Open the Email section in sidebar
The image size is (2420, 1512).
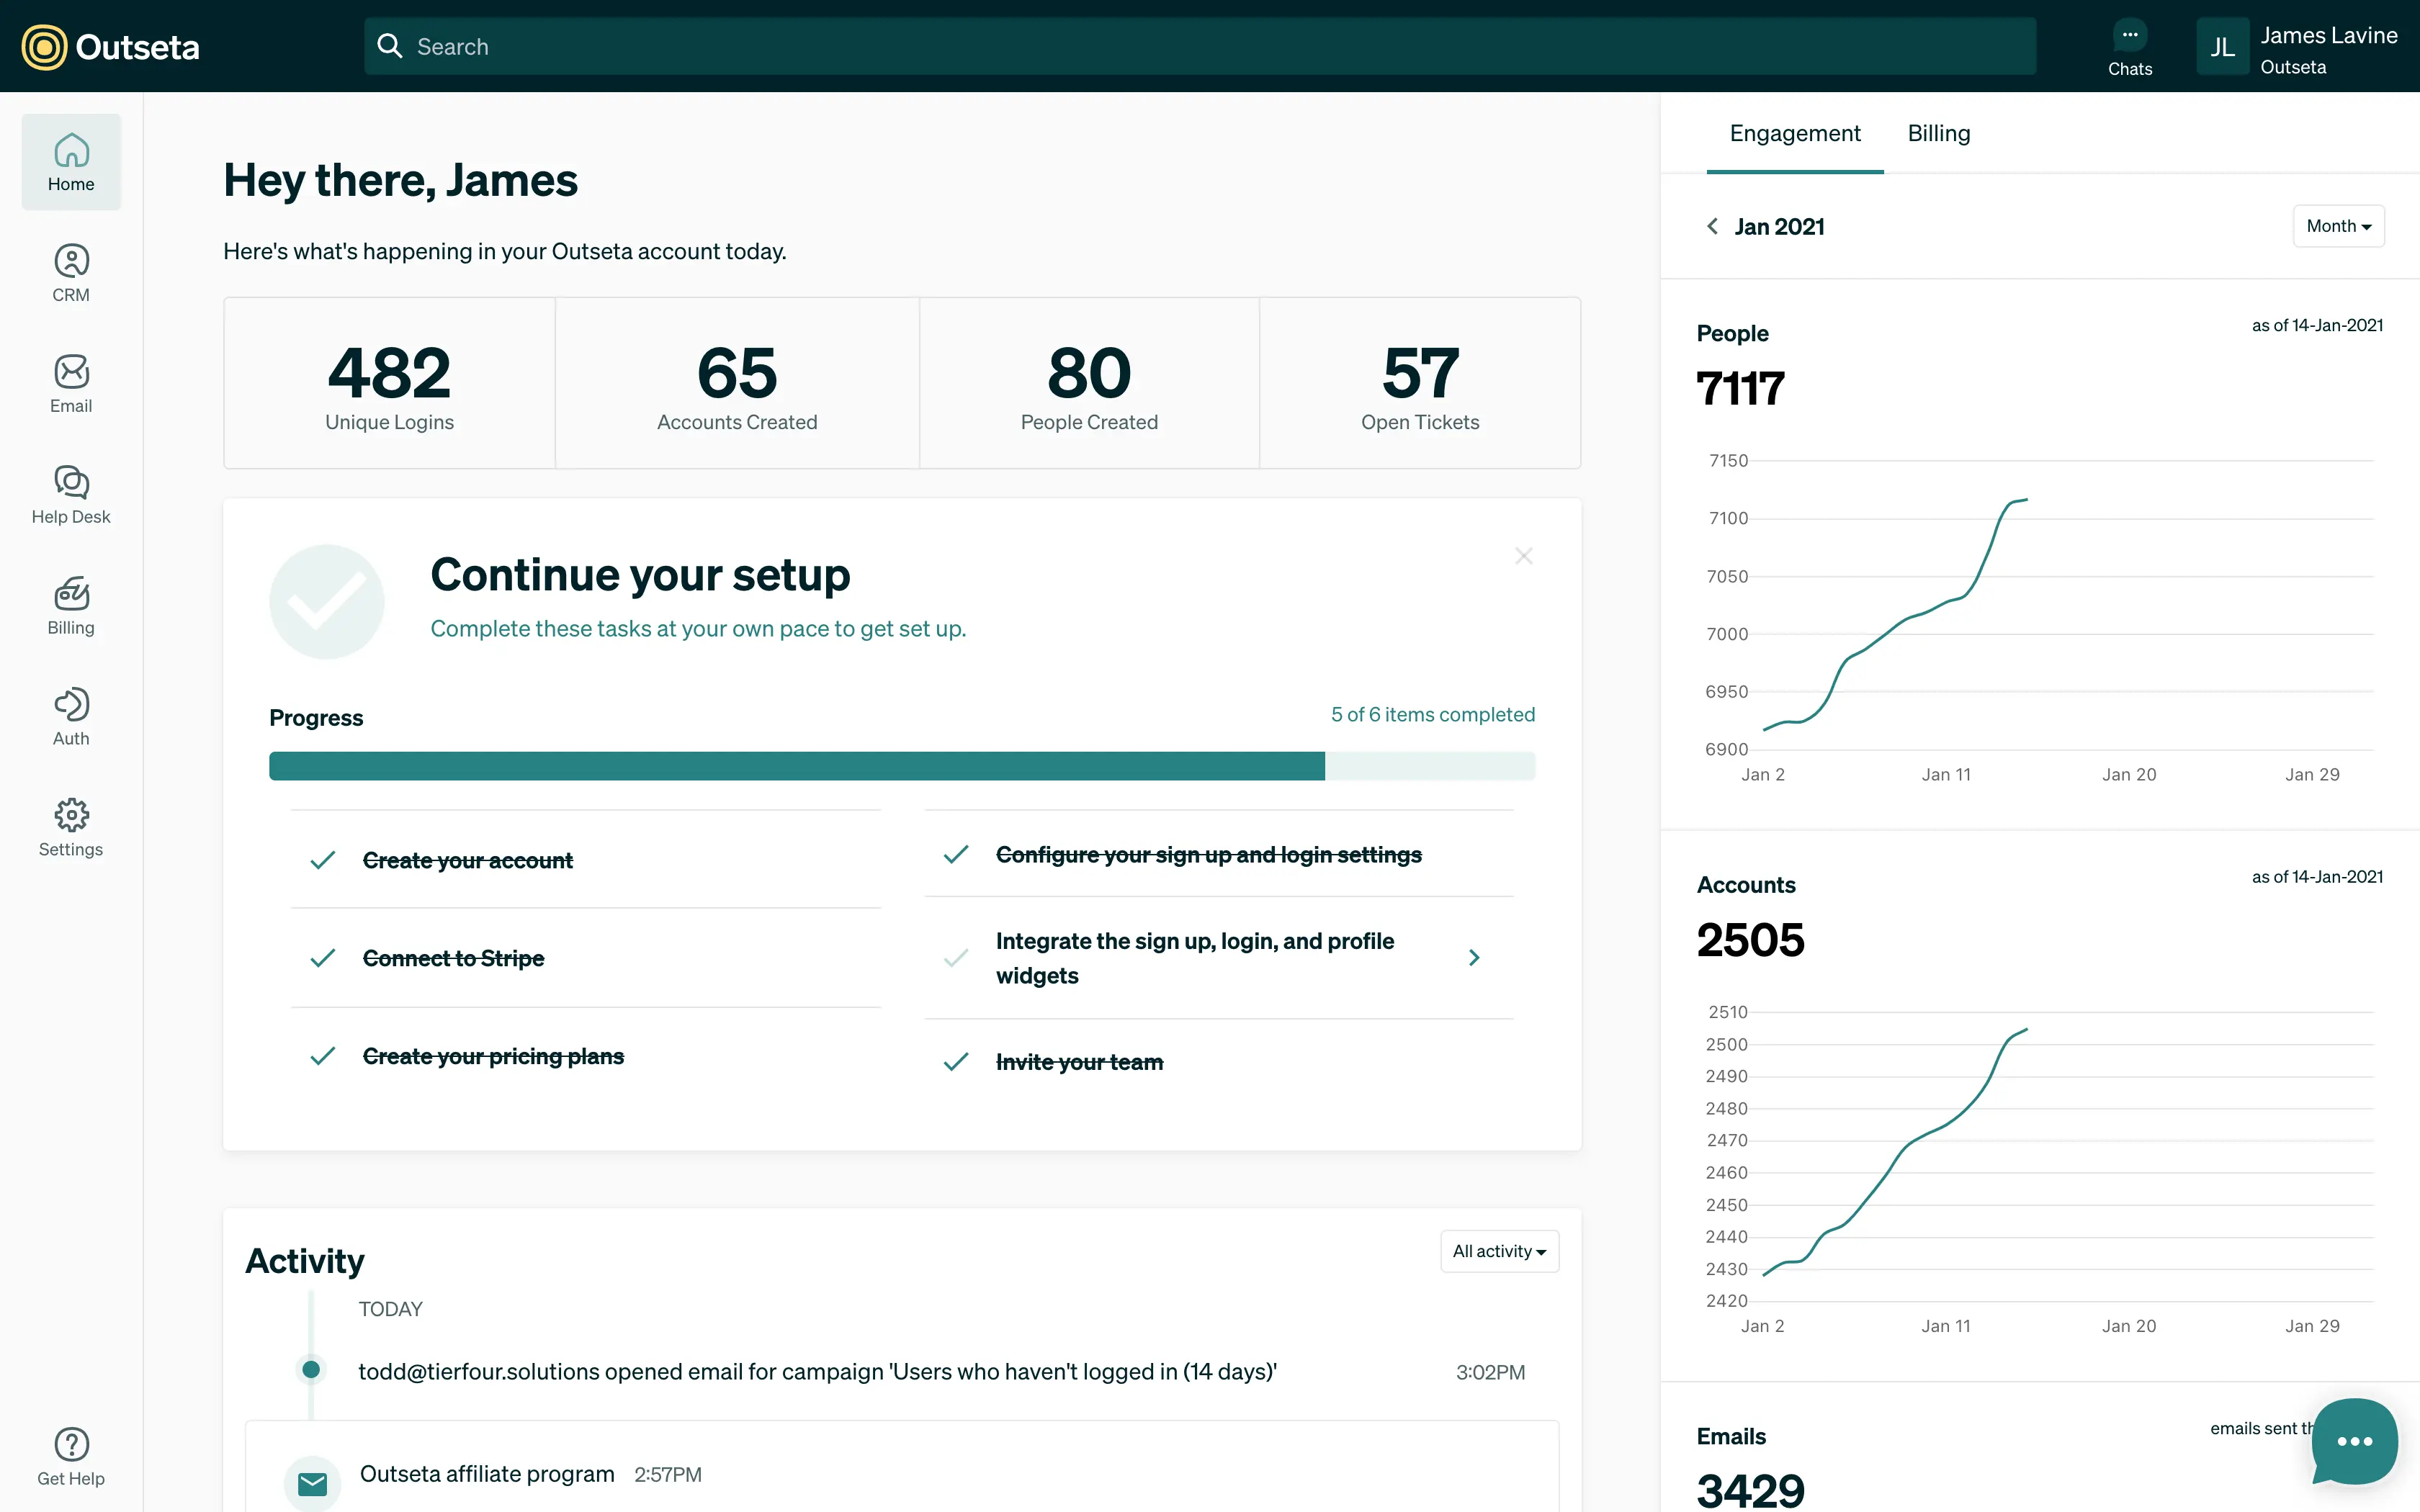(71, 383)
